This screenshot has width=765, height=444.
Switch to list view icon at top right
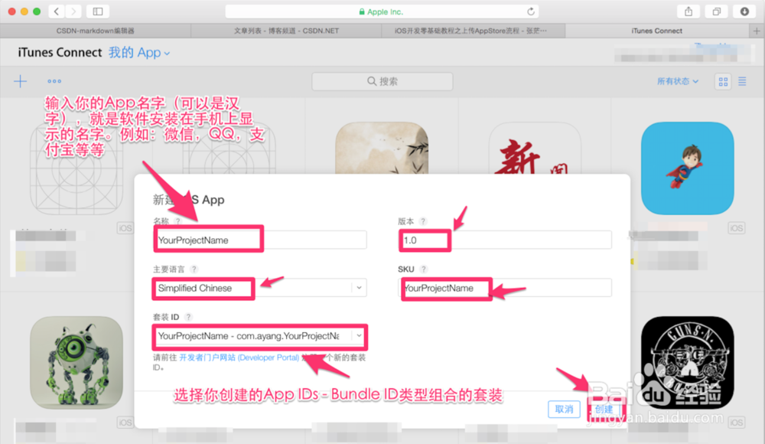click(x=741, y=80)
